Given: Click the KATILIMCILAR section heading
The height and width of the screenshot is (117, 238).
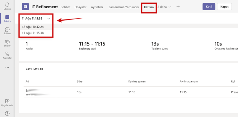Looking at the screenshot, I should (35, 69).
